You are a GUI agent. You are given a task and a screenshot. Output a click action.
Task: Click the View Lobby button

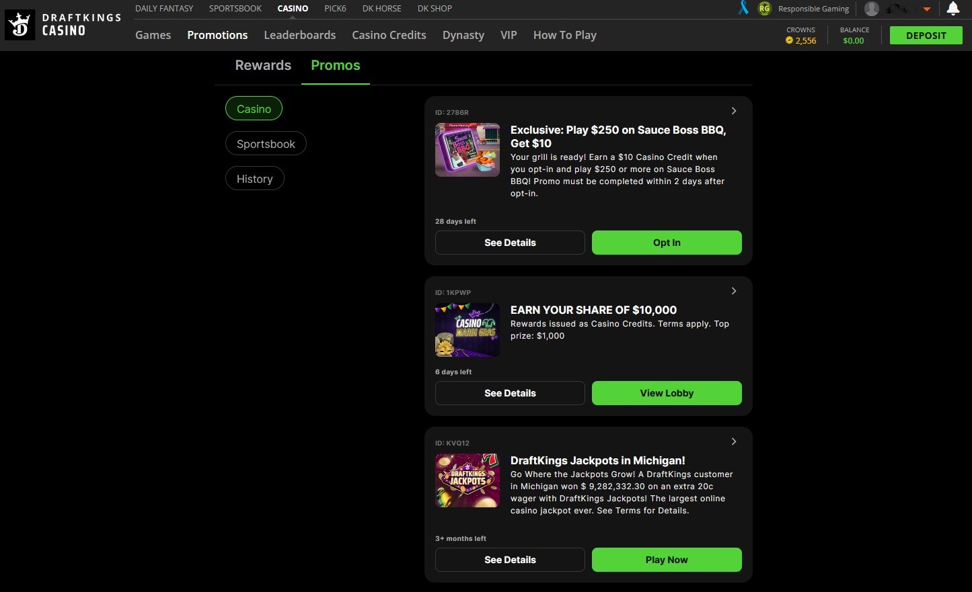[666, 393]
